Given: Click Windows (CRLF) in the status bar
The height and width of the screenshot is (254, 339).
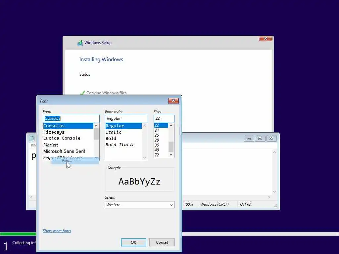Looking at the screenshot, I should pos(215,204).
